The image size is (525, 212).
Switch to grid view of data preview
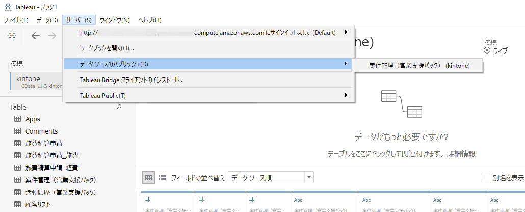(x=148, y=178)
